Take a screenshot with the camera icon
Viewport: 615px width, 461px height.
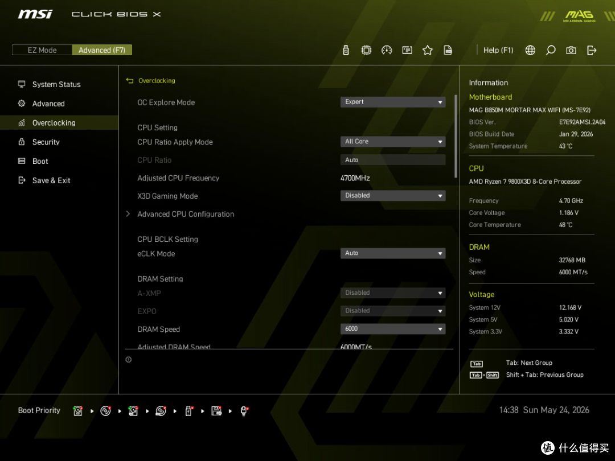pos(571,50)
